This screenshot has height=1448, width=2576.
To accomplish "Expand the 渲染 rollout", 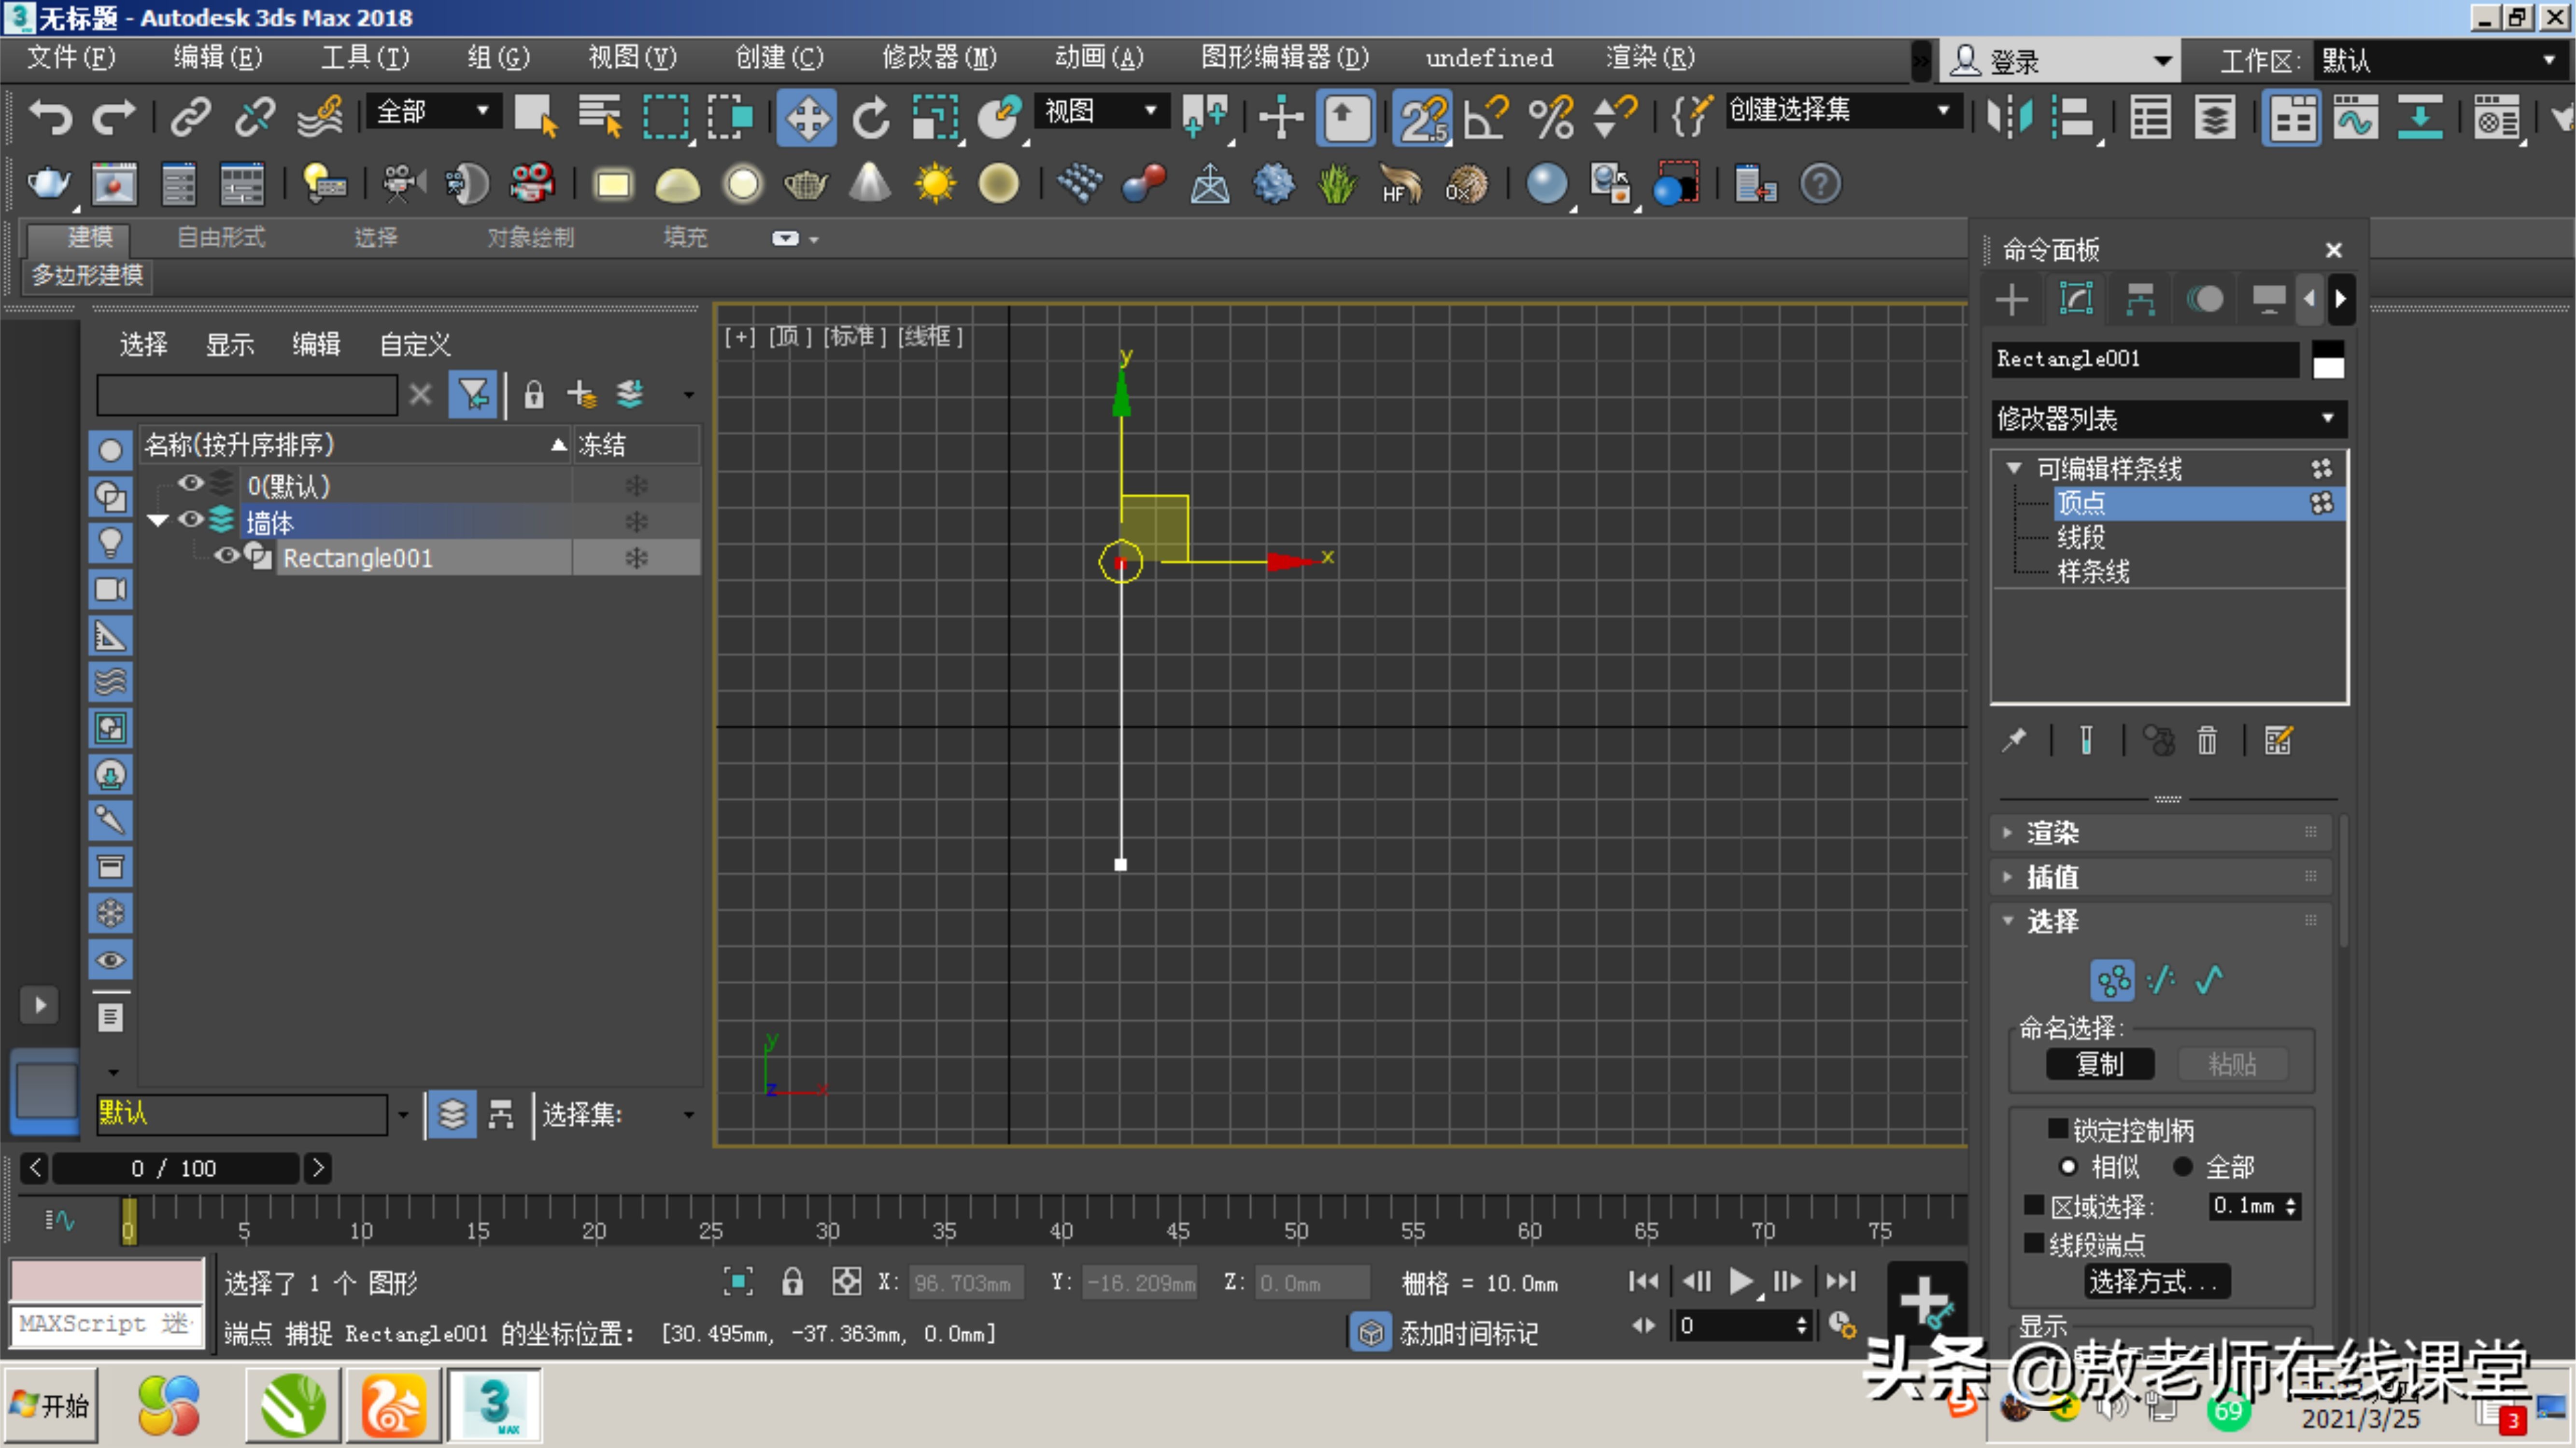I will point(2052,832).
